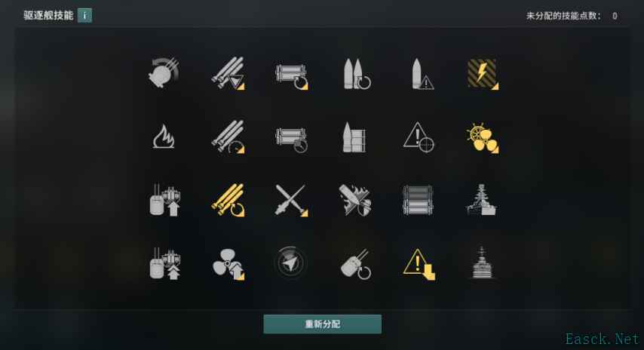Image resolution: width=644 pixels, height=350 pixels.
Task: Select the twin shells with reload arrow skill
Action: pos(356,73)
